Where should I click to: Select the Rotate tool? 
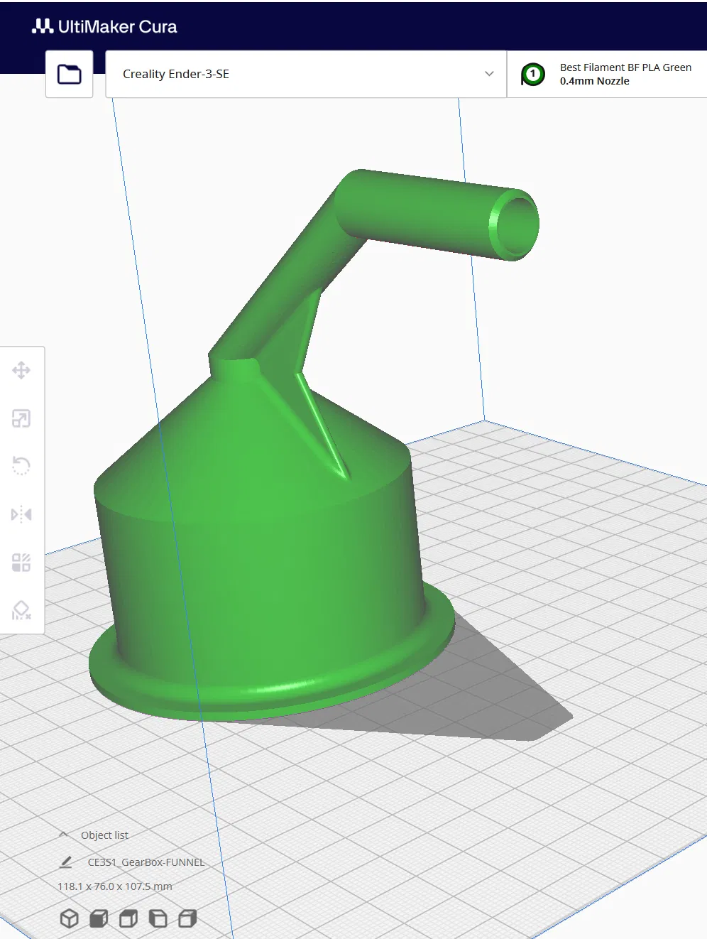[x=21, y=466]
